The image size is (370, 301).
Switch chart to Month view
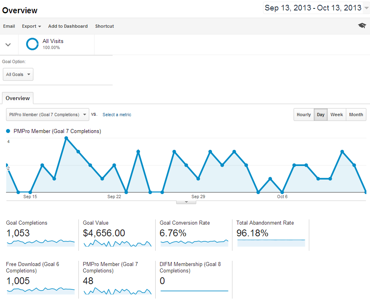click(x=356, y=115)
